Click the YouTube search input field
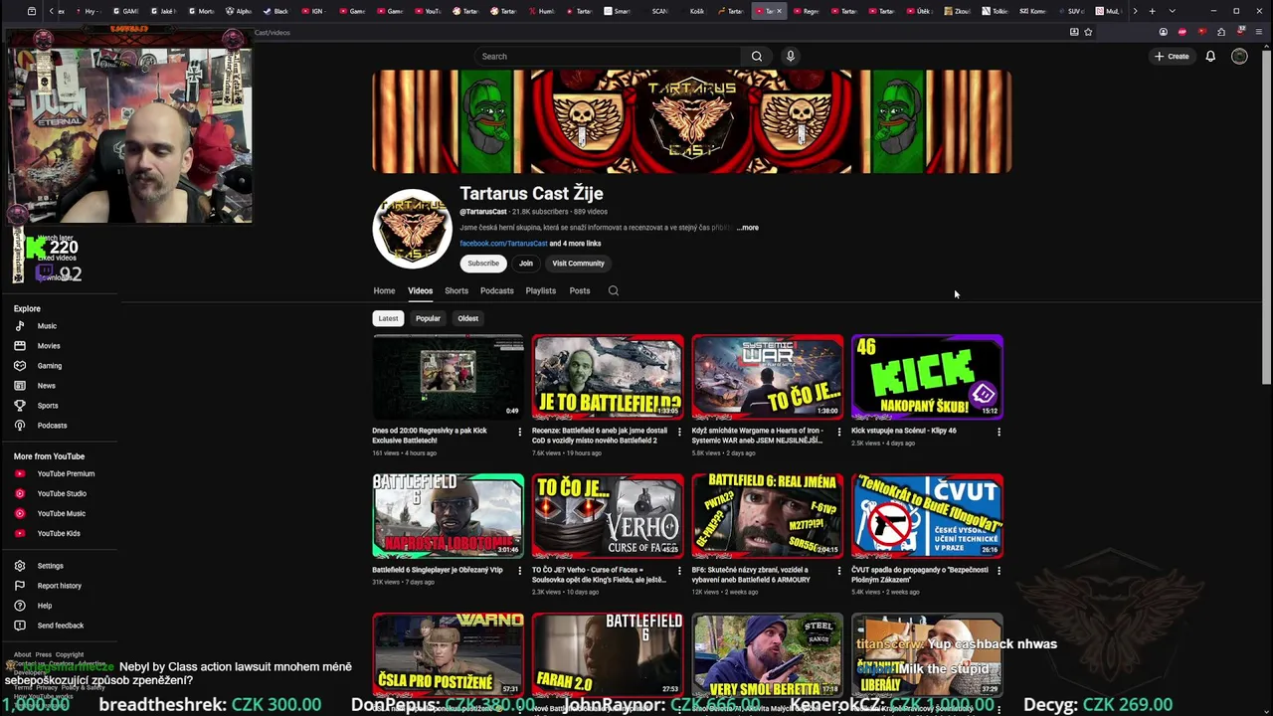Image resolution: width=1273 pixels, height=716 pixels. coord(608,57)
